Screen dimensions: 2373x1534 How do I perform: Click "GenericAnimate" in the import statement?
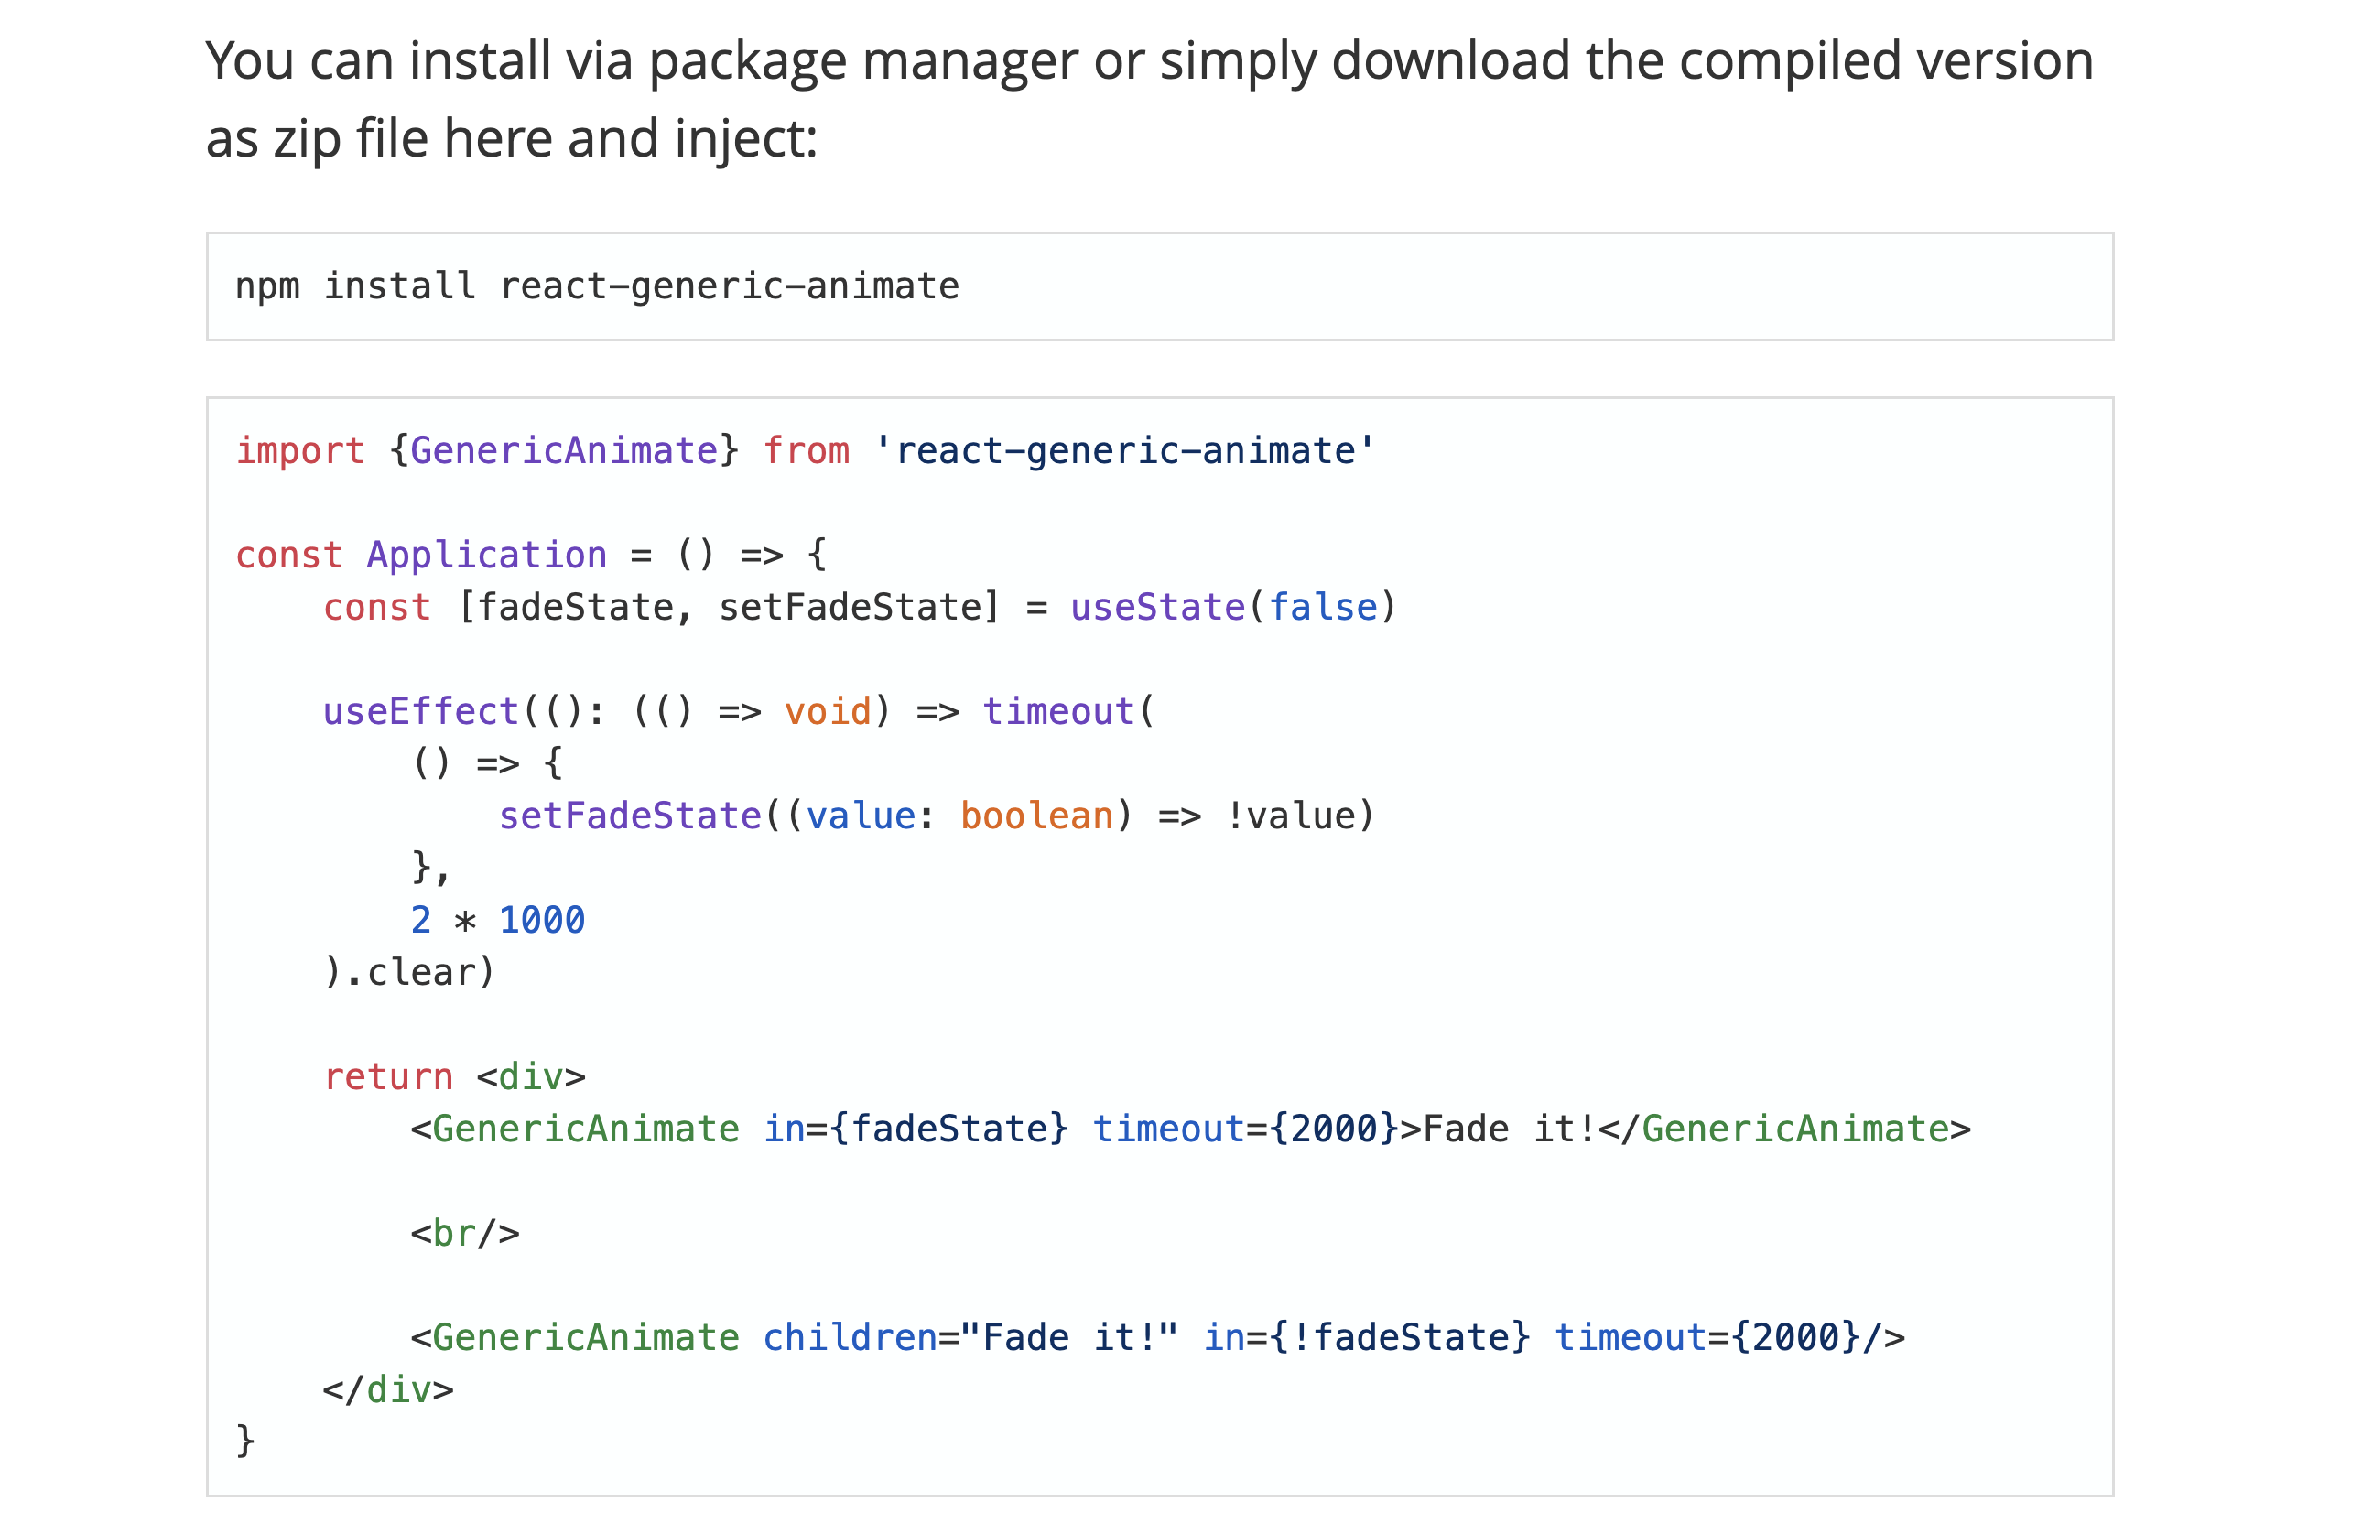tap(564, 451)
